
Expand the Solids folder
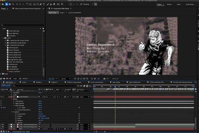[1, 74]
